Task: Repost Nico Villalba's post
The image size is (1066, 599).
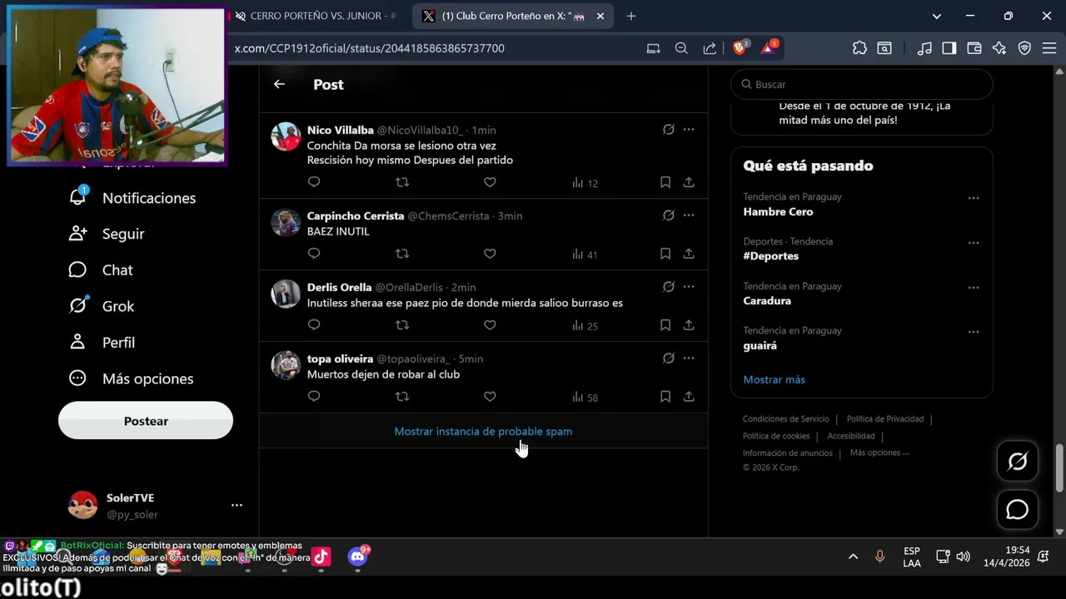Action: pyautogui.click(x=402, y=182)
